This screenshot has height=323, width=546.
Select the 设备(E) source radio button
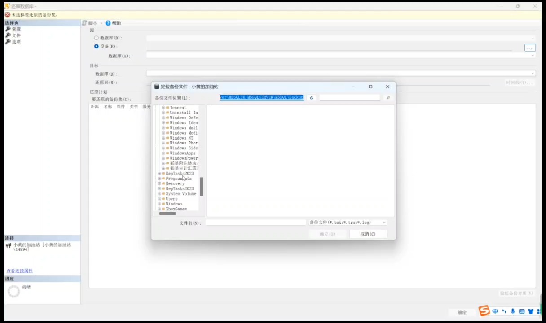(96, 46)
